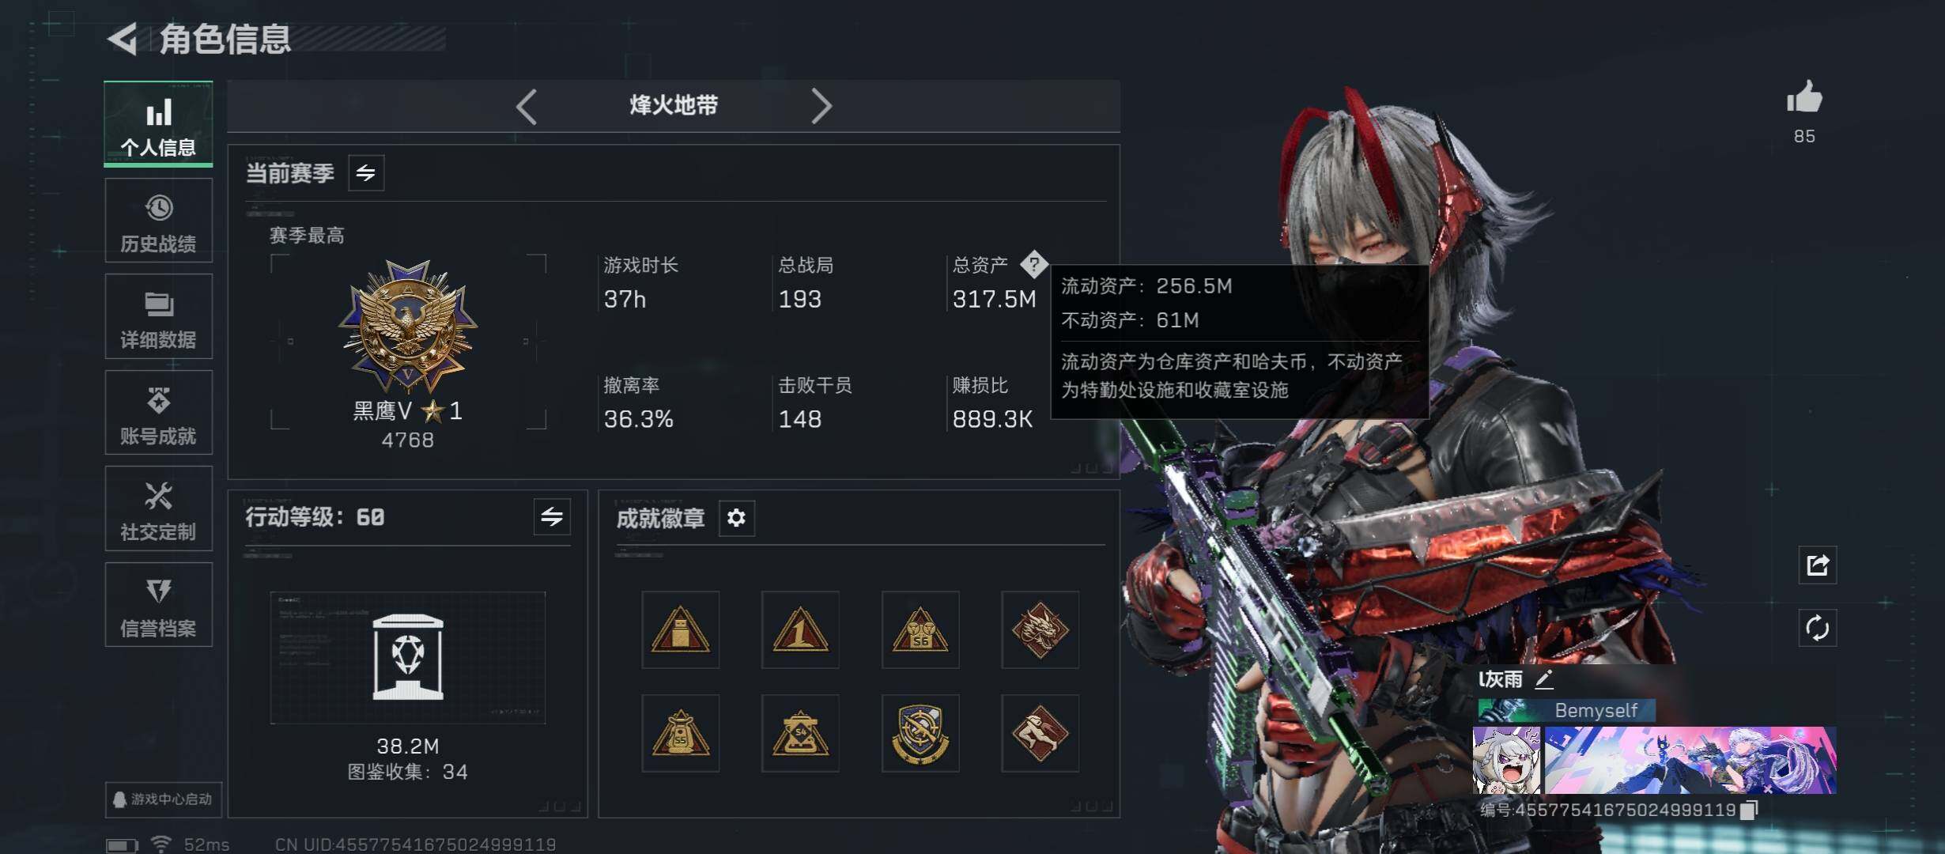
Task: Toggle the swap icon beside 行动等级
Action: pyautogui.click(x=552, y=517)
